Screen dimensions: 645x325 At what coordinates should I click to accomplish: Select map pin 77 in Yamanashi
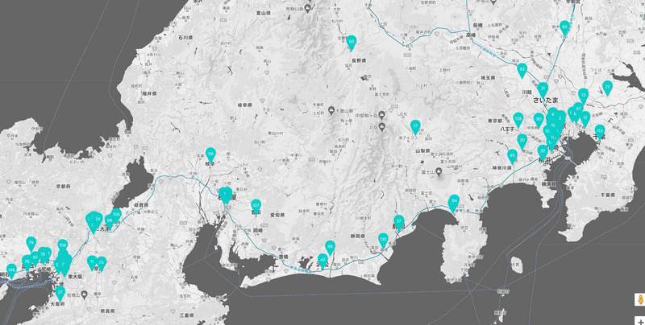click(x=415, y=127)
